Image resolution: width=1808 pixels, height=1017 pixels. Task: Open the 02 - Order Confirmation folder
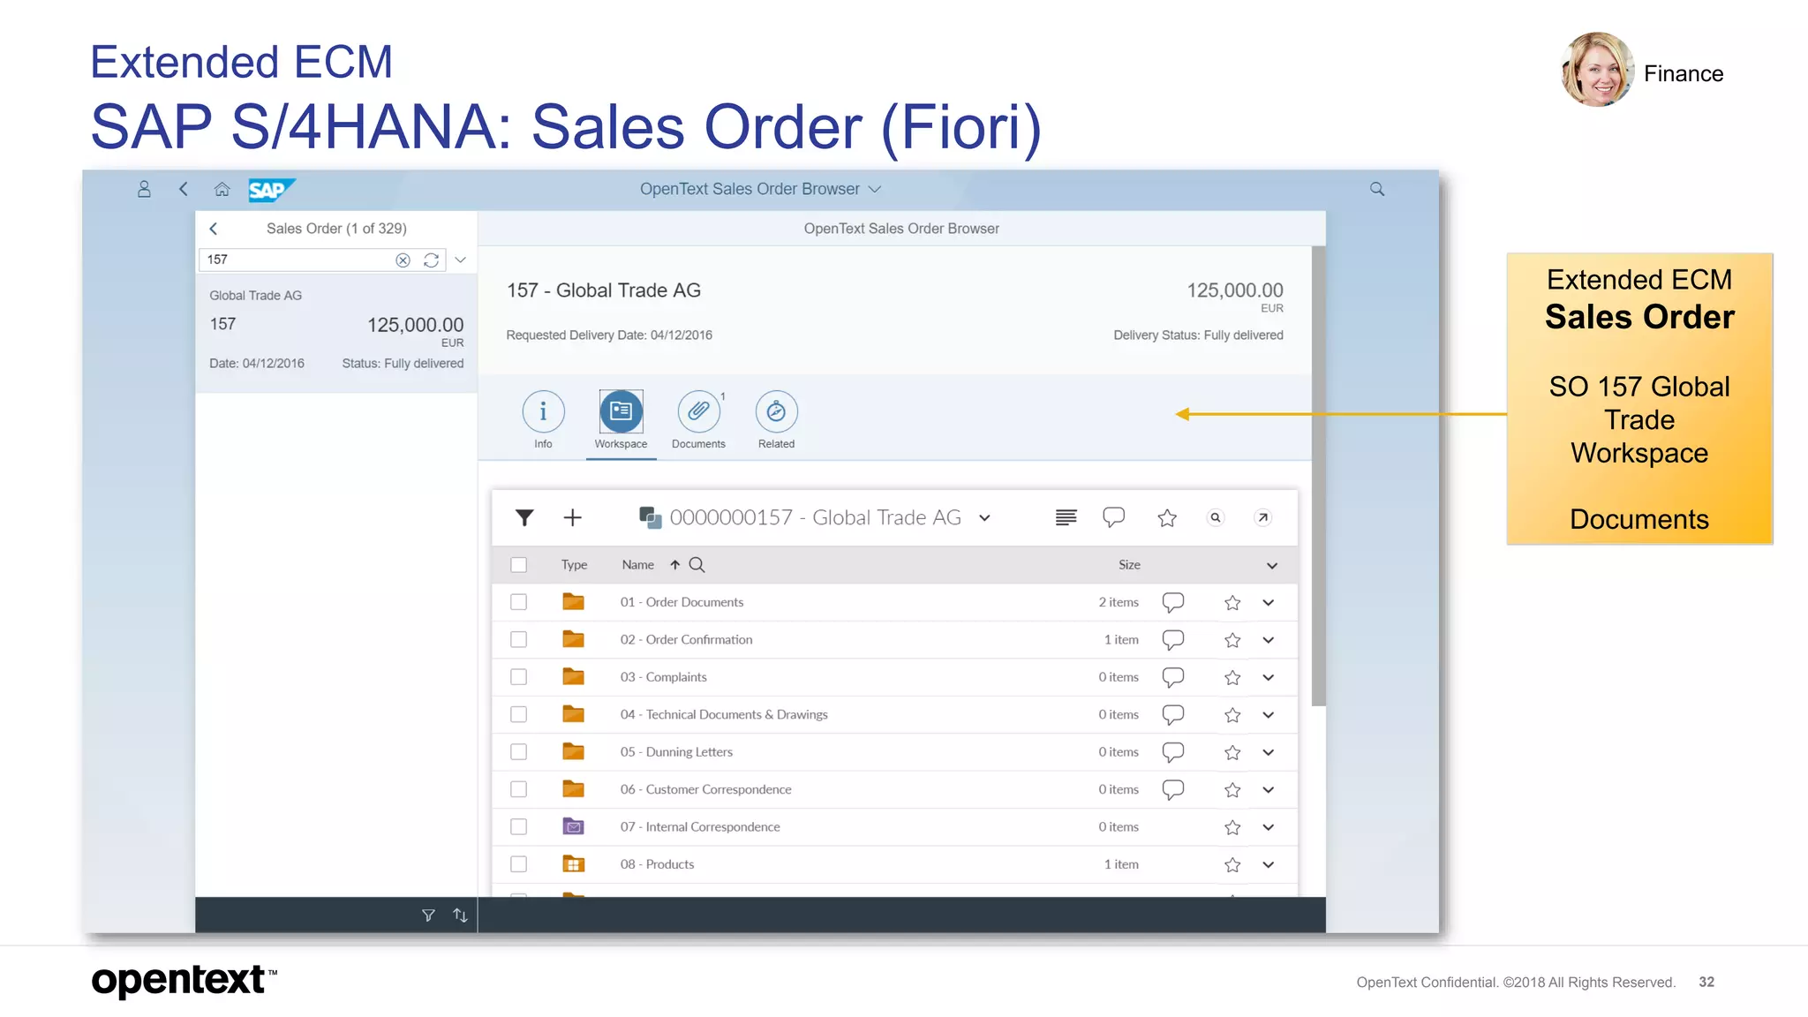point(686,639)
